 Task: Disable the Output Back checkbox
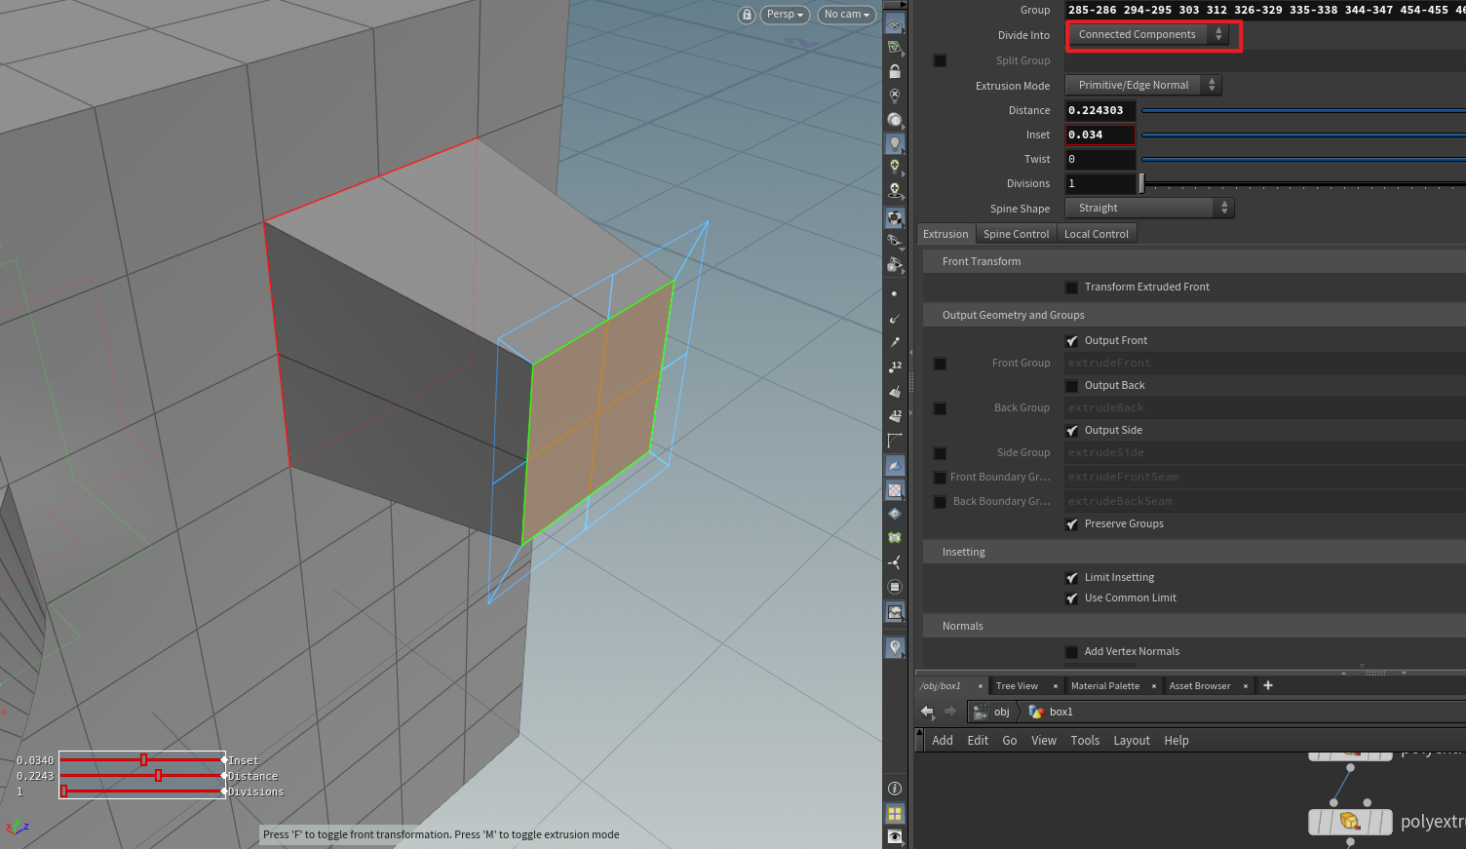click(1072, 385)
